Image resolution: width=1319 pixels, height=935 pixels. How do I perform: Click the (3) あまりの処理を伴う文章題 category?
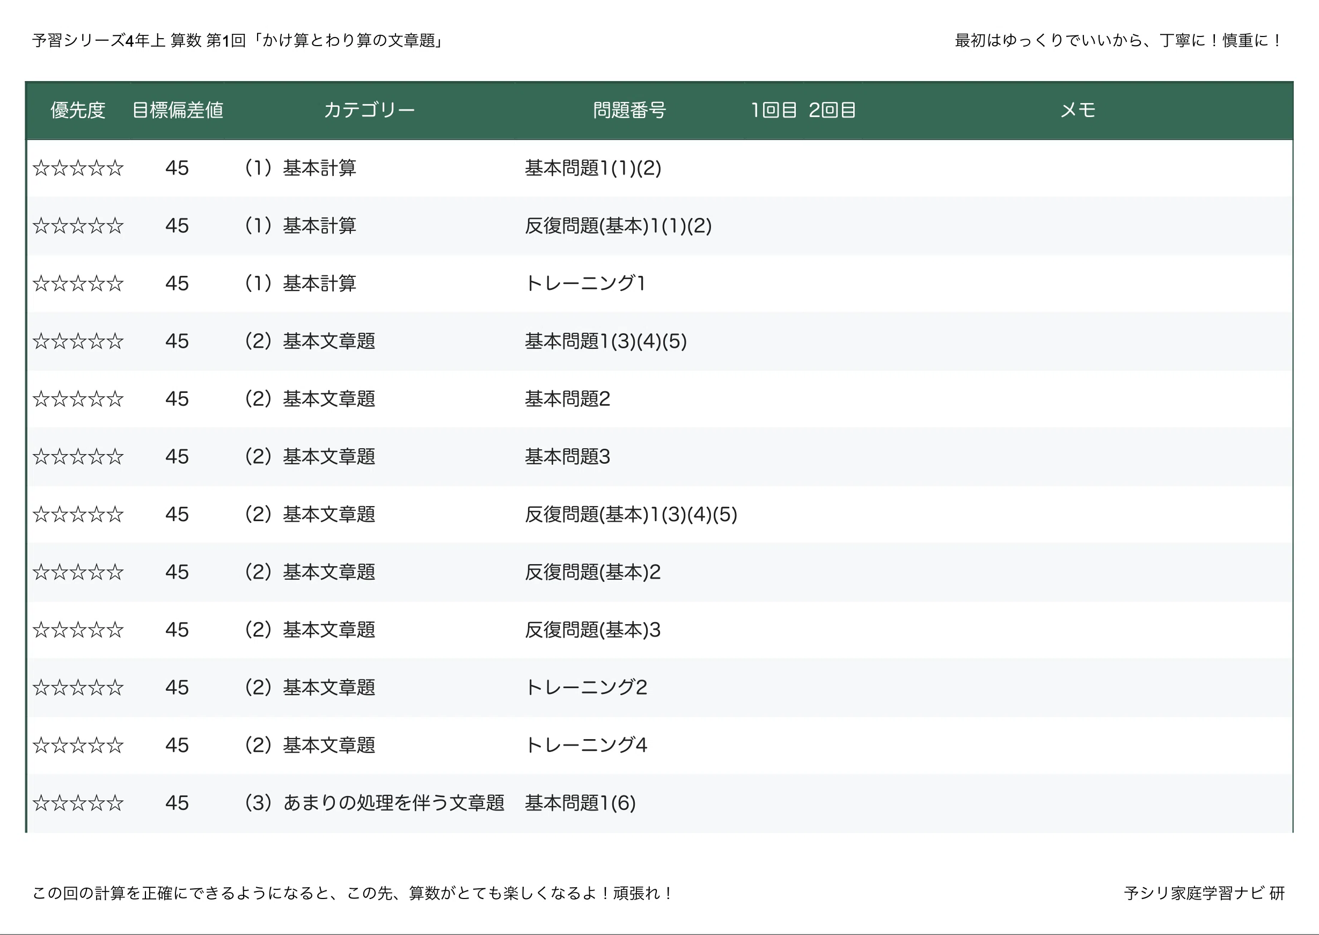pos(374,802)
